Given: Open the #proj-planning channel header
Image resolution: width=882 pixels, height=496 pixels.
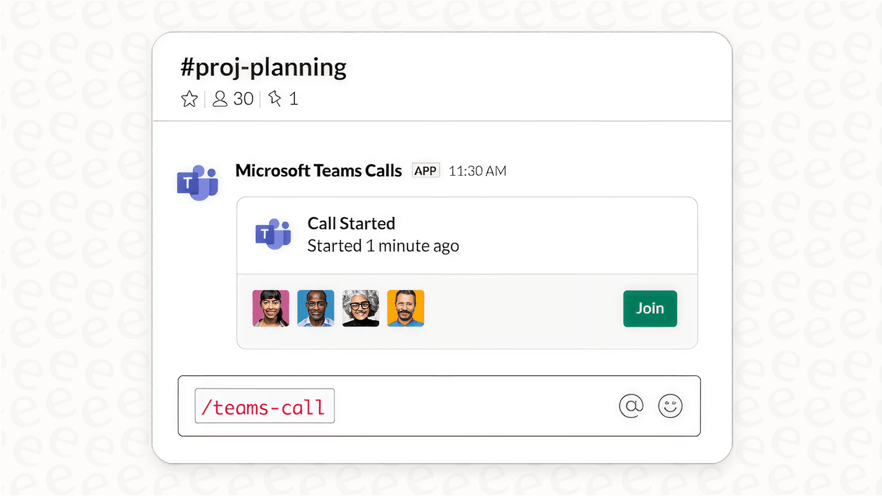Looking at the screenshot, I should coord(262,67).
